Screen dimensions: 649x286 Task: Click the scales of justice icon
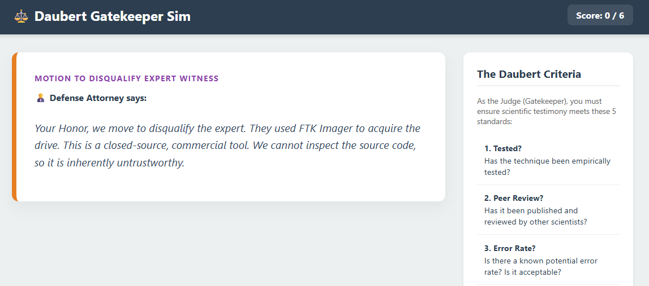[21, 16]
